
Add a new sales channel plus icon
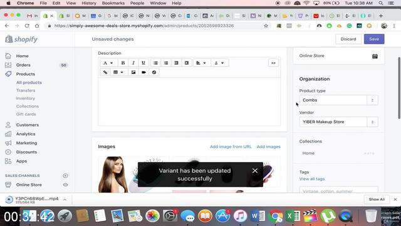(x=65, y=176)
